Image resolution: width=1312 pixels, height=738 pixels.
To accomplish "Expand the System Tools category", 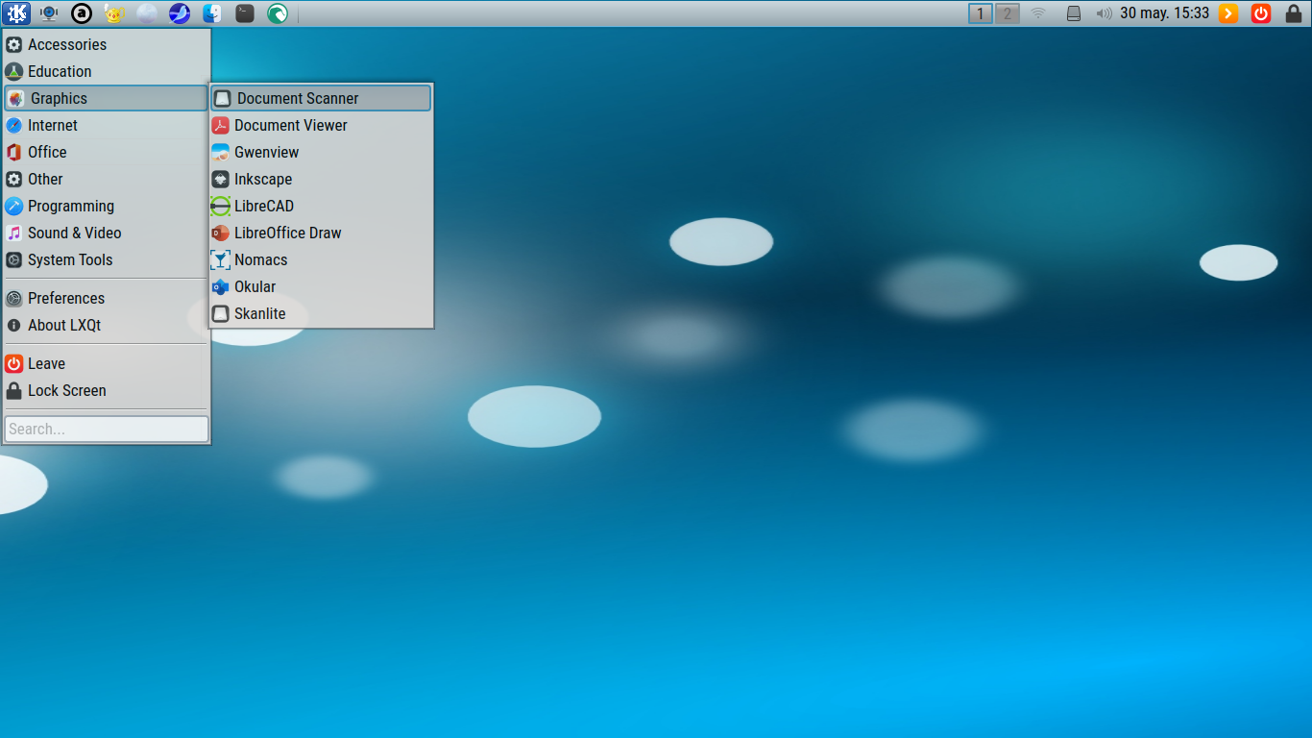I will click(x=106, y=259).
